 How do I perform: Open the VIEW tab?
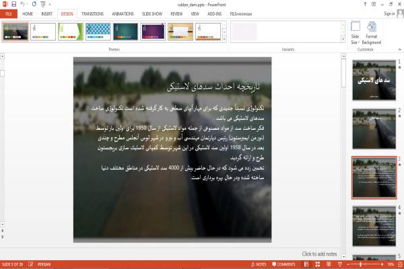[195, 14]
